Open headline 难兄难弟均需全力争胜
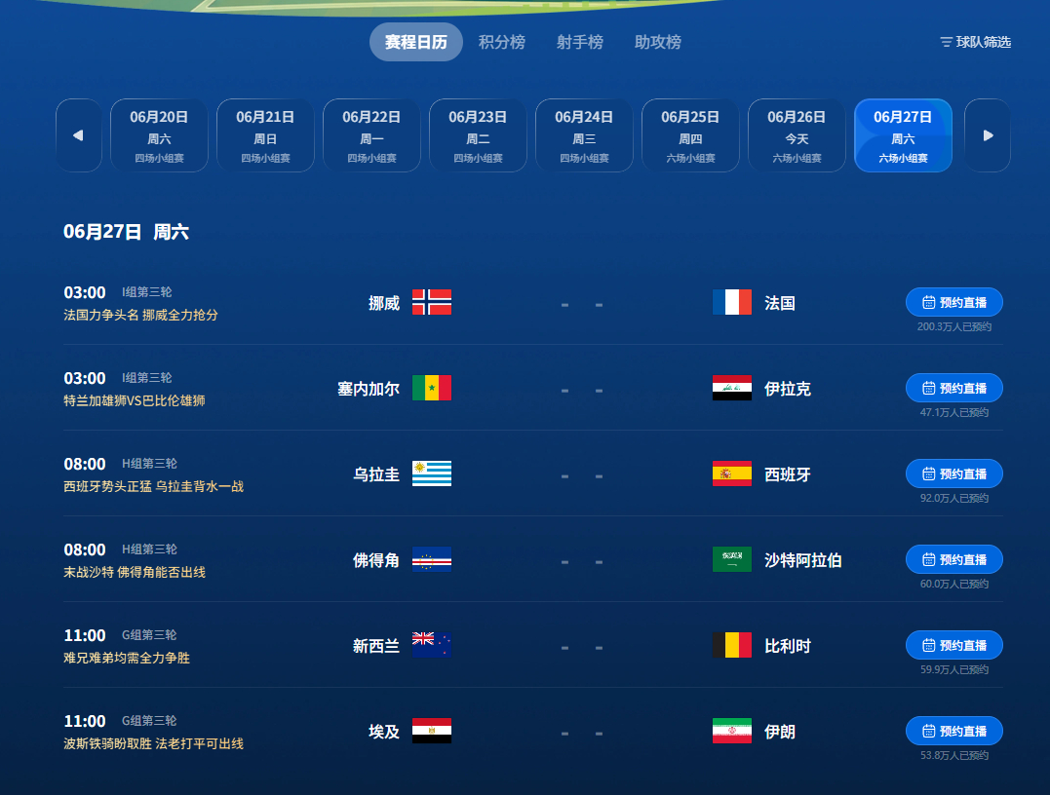The width and height of the screenshot is (1050, 795). coord(127,658)
